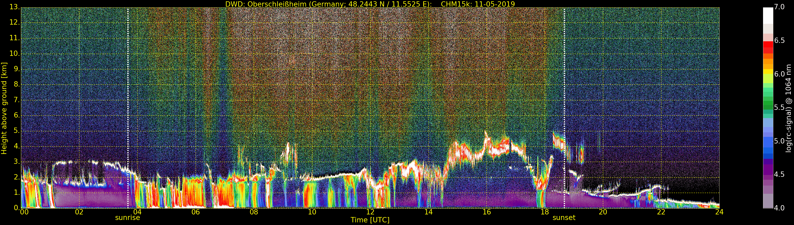The image size is (794, 225).
Task: Click the colorbar '4.0' tick value
Action: (779, 208)
